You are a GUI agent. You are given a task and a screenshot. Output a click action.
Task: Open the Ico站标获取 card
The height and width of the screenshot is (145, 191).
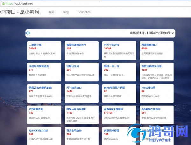pyautogui.click(x=157, y=93)
